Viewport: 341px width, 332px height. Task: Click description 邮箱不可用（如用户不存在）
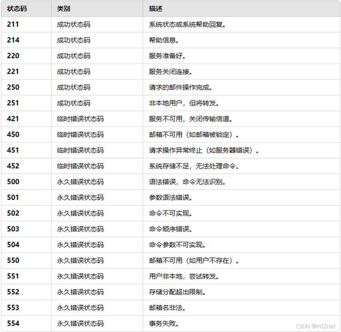[x=194, y=260]
